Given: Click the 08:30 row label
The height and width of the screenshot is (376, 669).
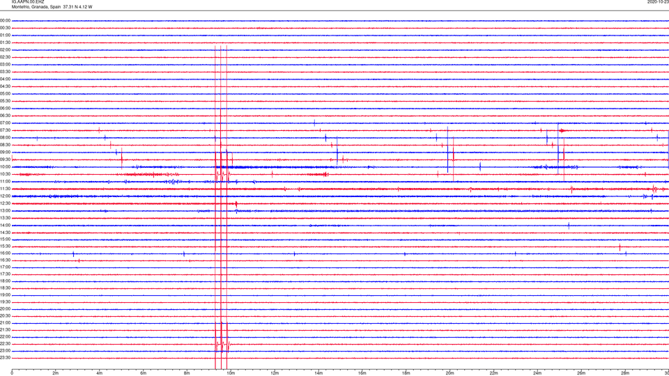Looking at the screenshot, I should (x=5, y=145).
